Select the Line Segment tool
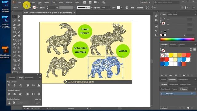This screenshot has width=197, height=111. [x=19, y=28]
